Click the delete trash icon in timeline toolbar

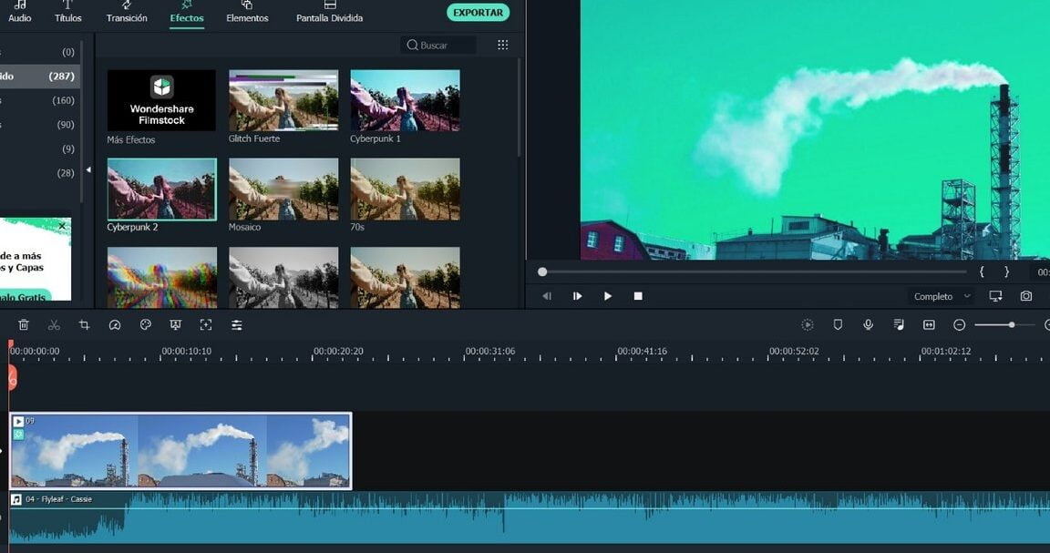(24, 325)
